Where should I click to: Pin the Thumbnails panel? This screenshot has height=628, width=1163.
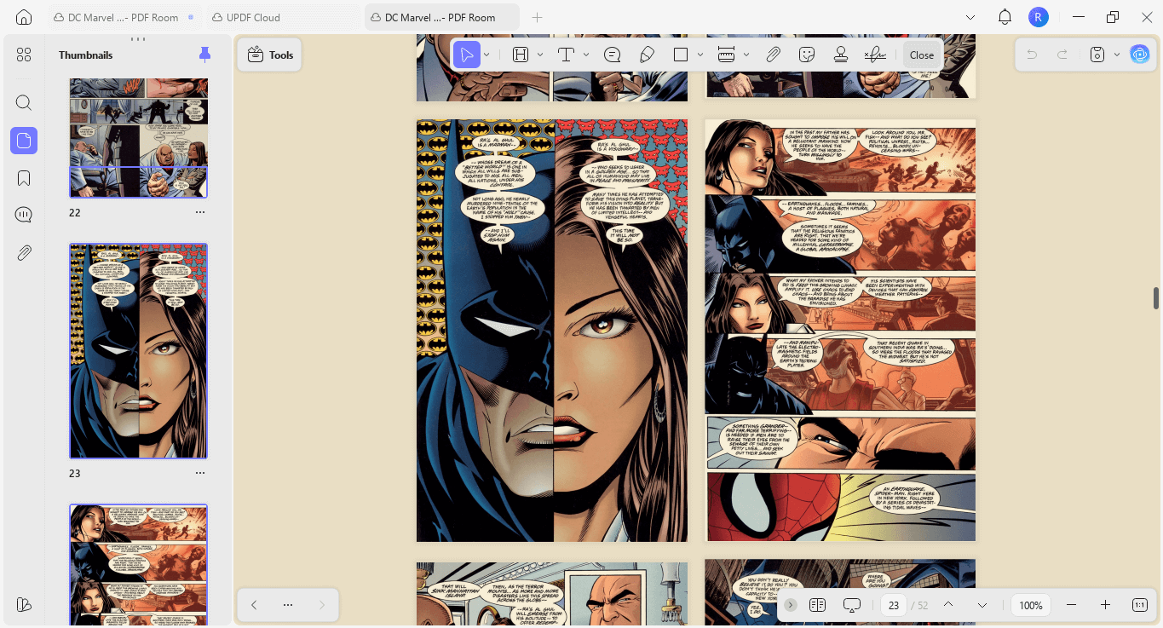tap(204, 55)
